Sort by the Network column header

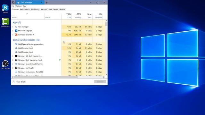click(x=97, y=16)
